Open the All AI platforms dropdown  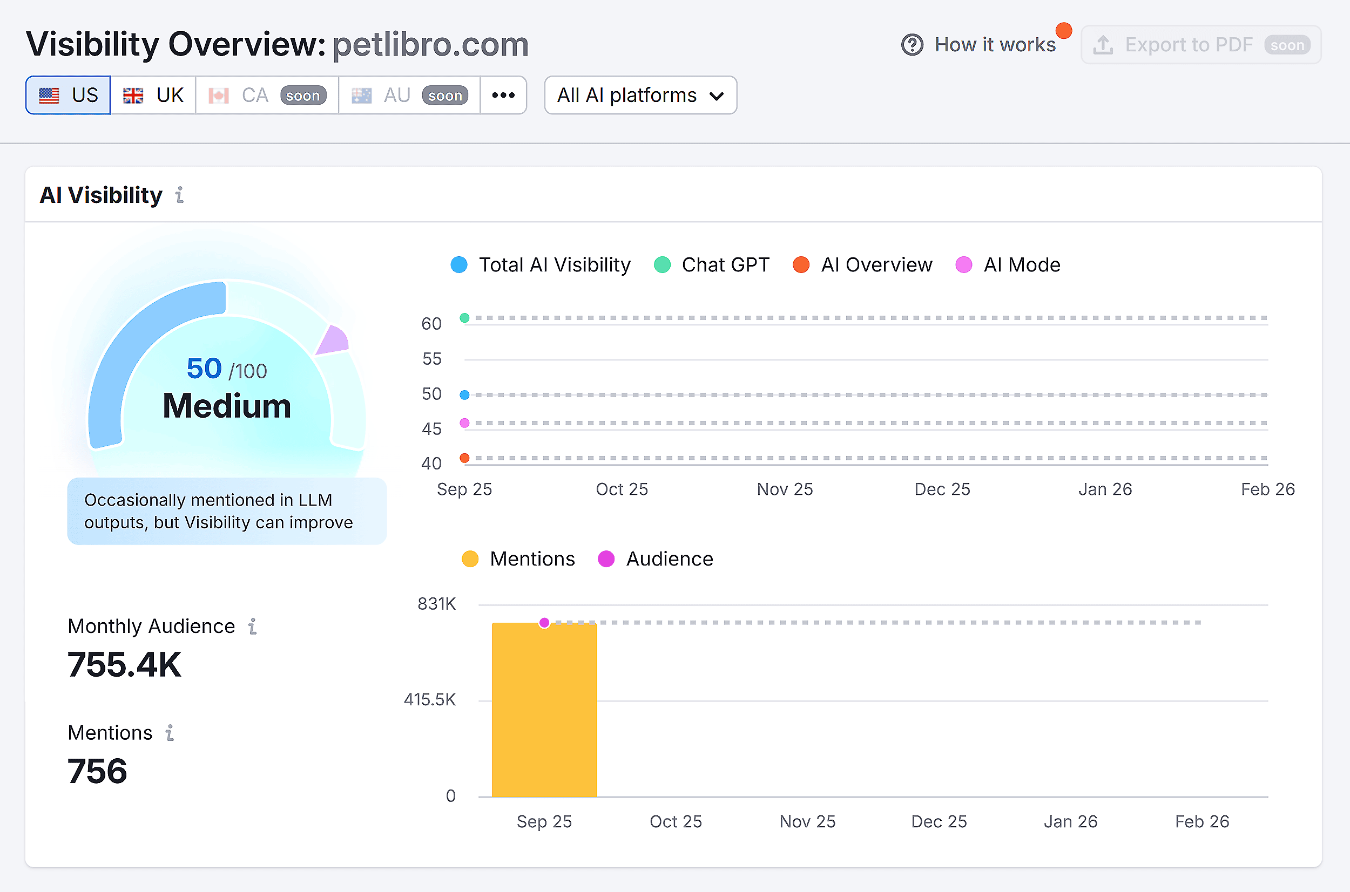tap(640, 95)
